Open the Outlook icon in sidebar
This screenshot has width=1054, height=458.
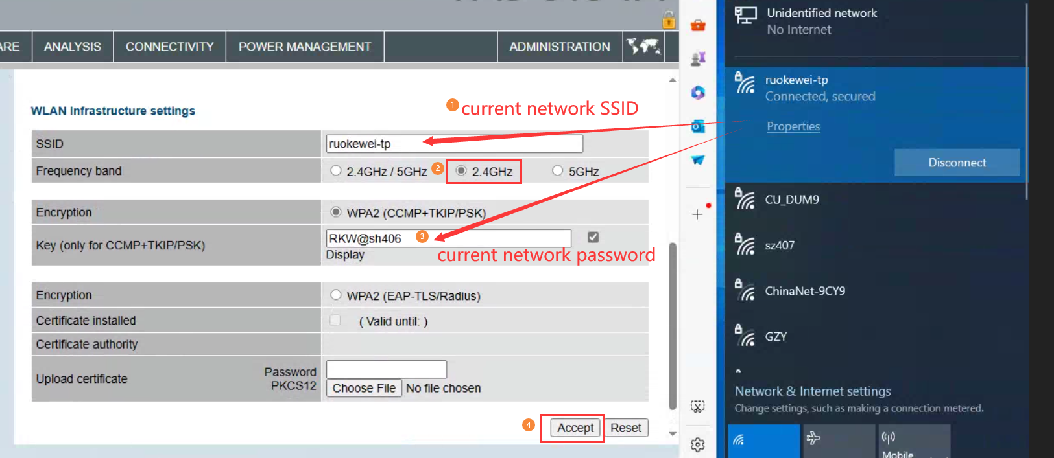pyautogui.click(x=698, y=126)
